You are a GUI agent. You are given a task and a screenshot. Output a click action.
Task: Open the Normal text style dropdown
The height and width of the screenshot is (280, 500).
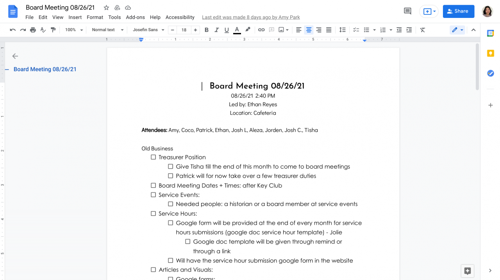click(x=108, y=30)
